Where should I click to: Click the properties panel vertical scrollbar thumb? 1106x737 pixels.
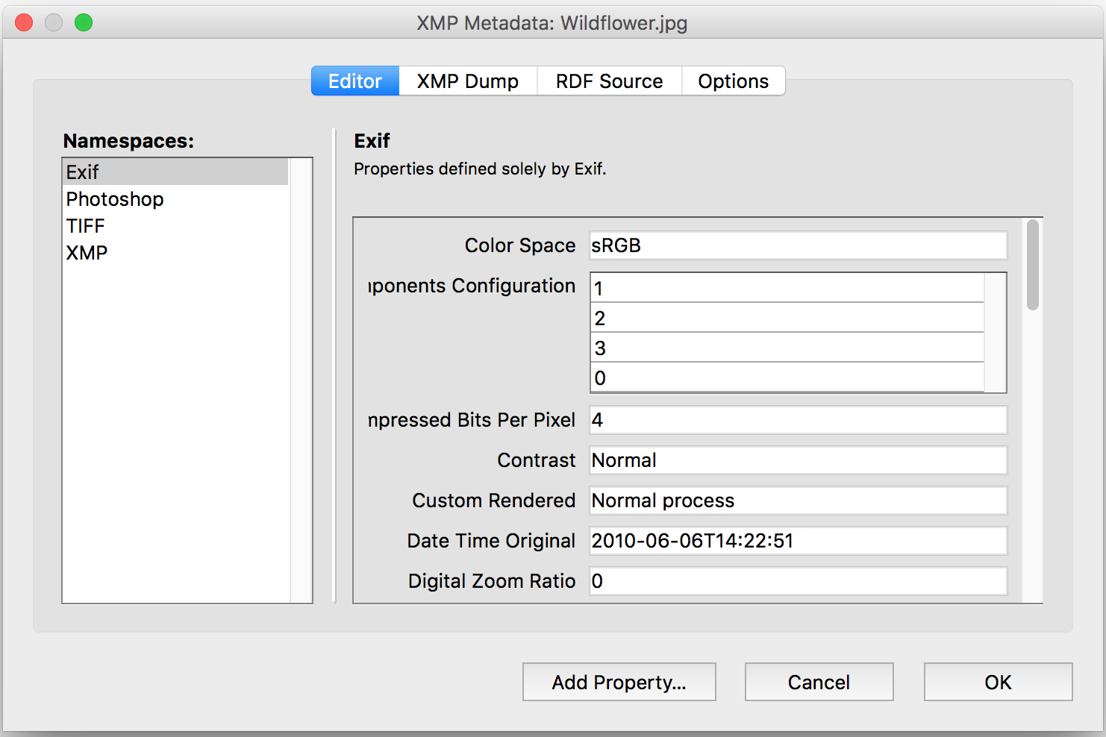(x=1033, y=265)
